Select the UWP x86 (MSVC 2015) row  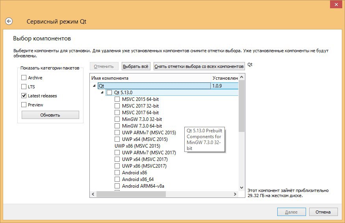[137, 146]
